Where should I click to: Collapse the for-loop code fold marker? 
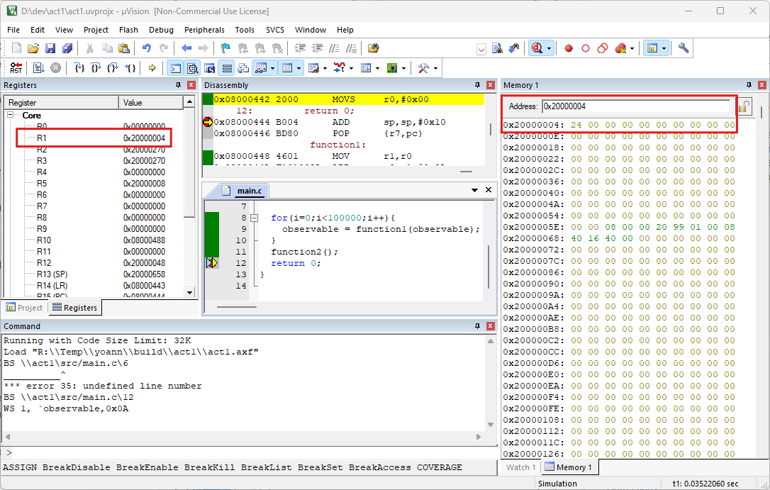pyautogui.click(x=255, y=218)
